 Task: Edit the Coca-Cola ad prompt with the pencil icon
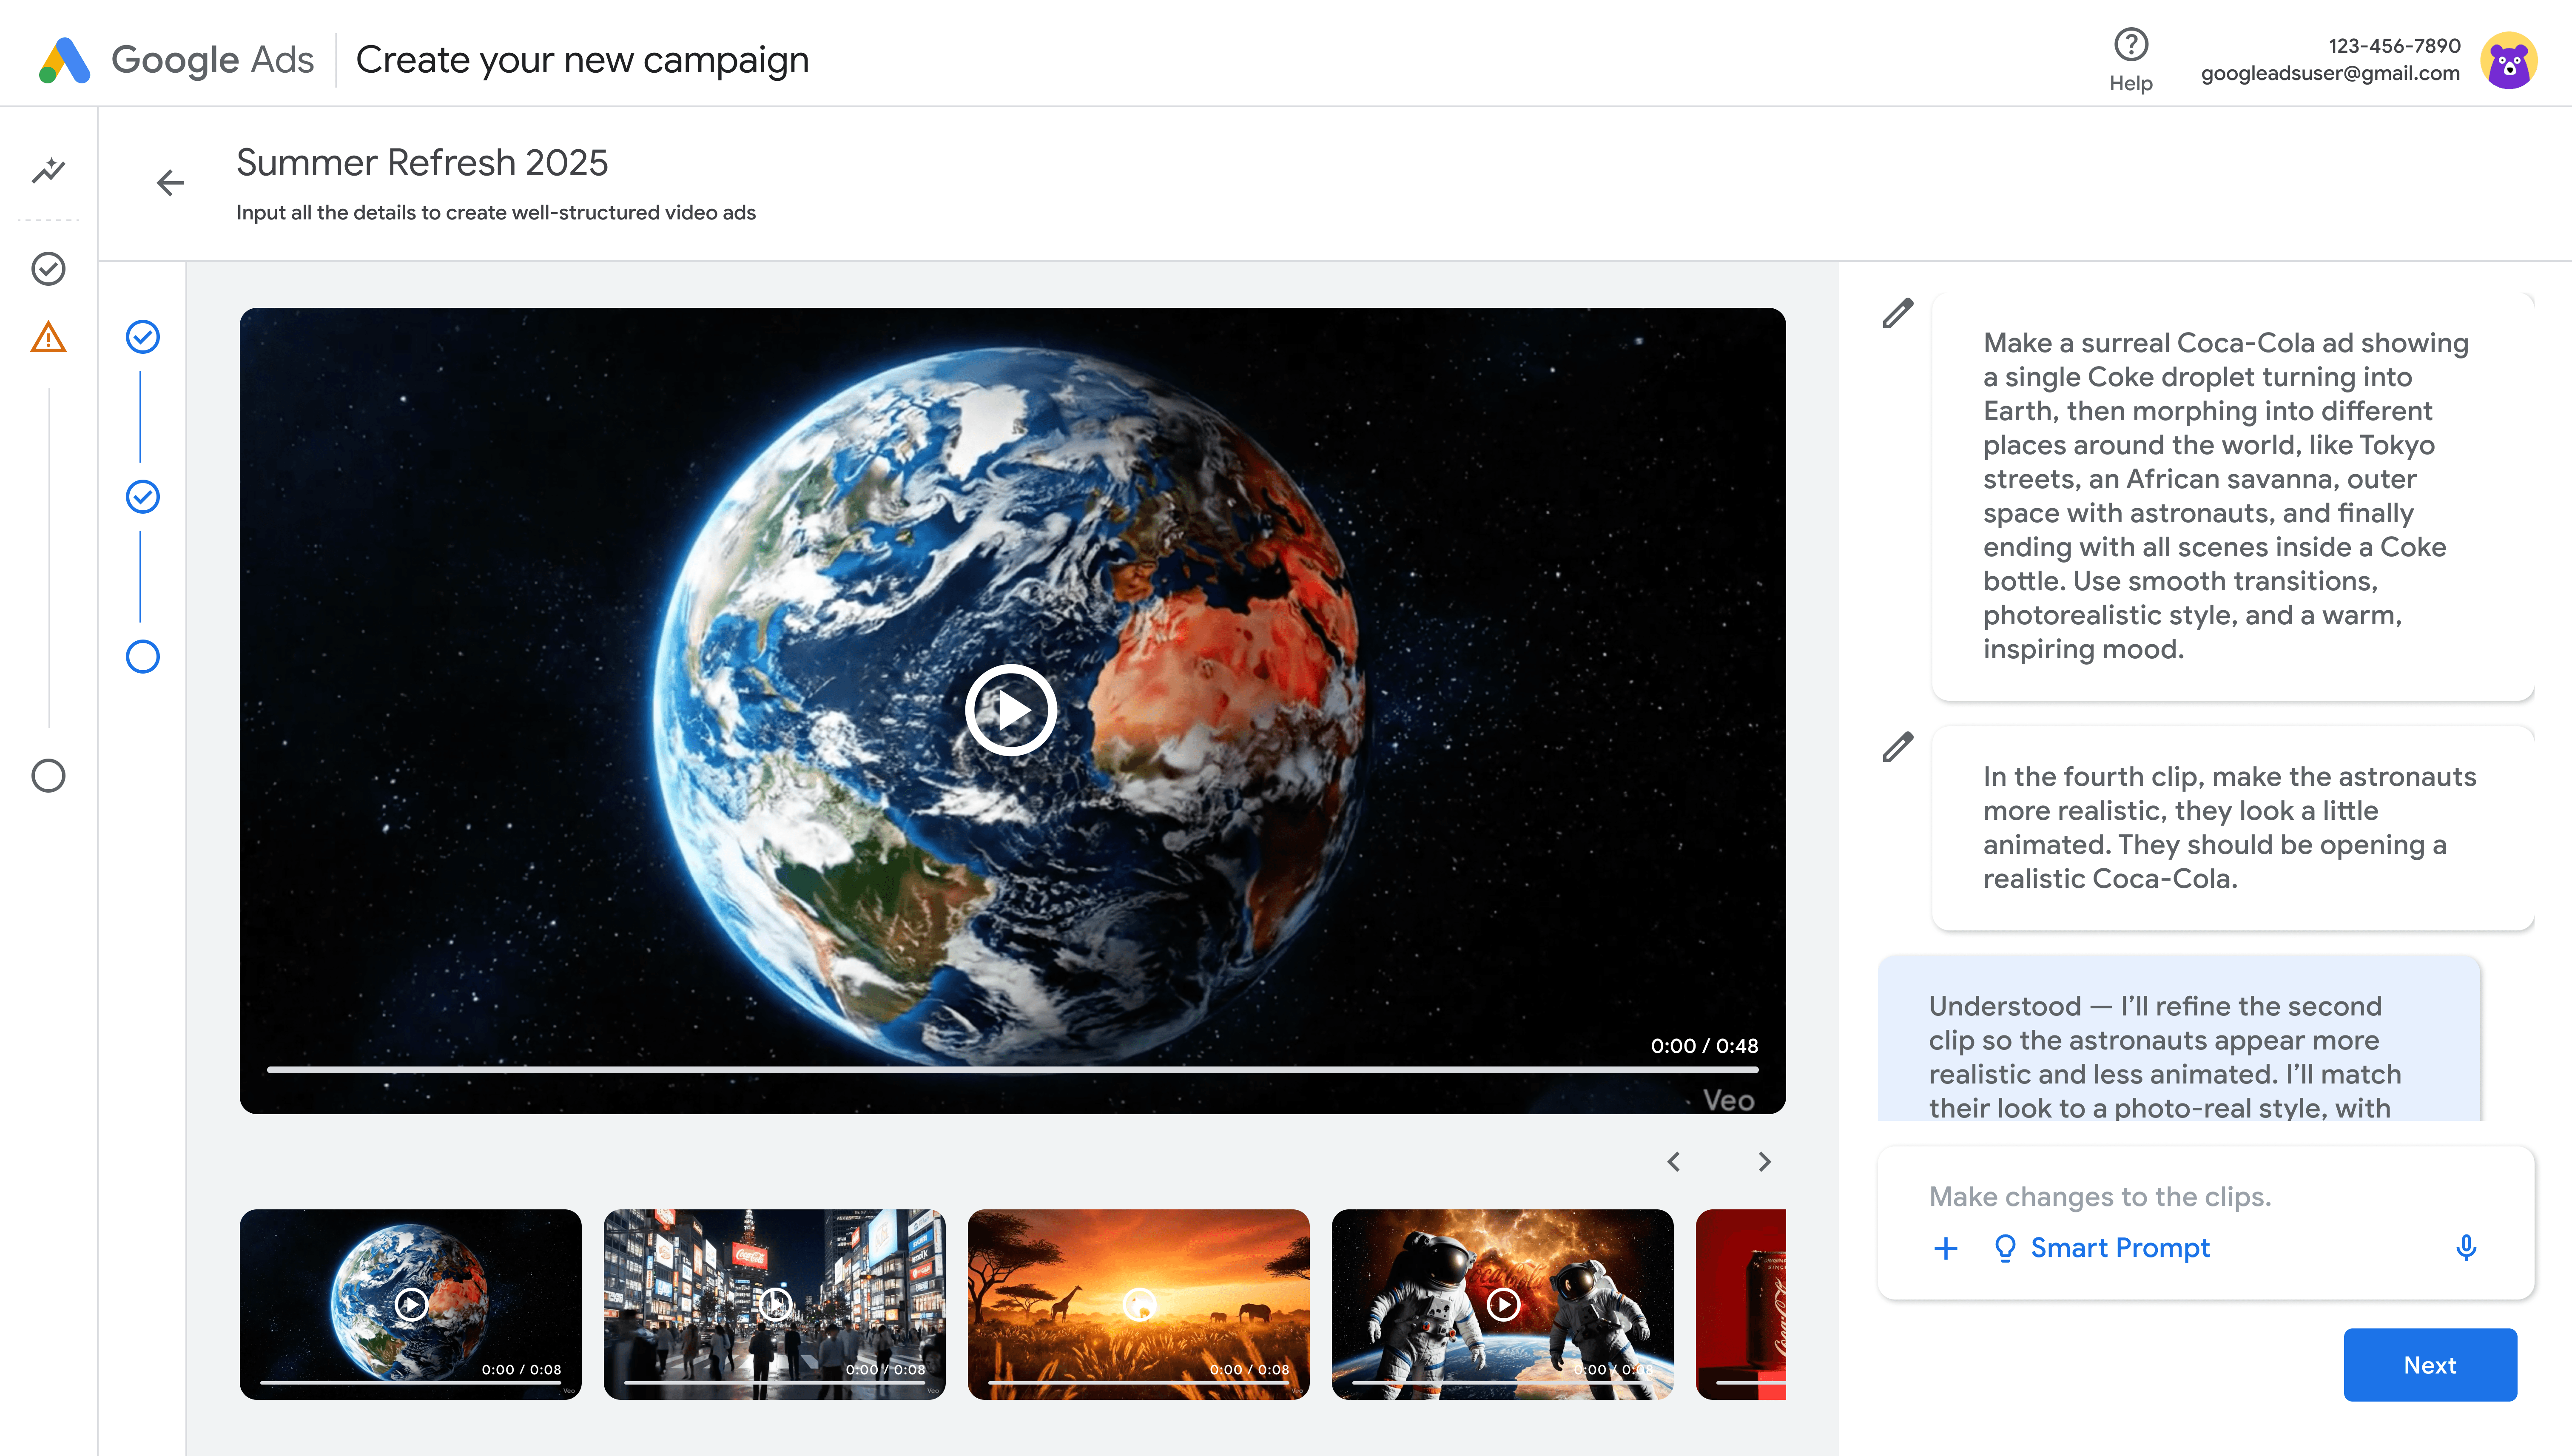tap(1897, 313)
